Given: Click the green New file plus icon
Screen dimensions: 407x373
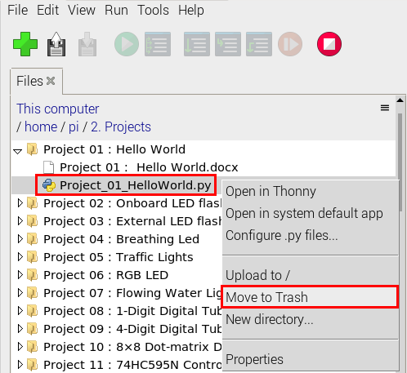Looking at the screenshot, I should click(x=25, y=44).
